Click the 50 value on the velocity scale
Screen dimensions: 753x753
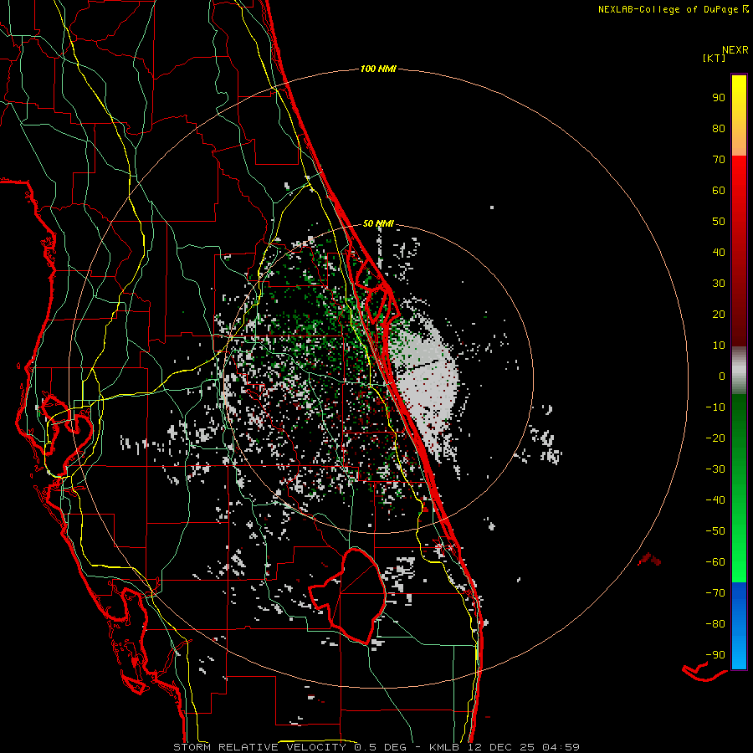[719, 222]
